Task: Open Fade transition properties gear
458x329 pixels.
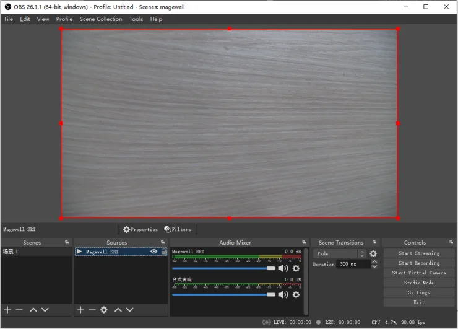Action: pyautogui.click(x=373, y=253)
